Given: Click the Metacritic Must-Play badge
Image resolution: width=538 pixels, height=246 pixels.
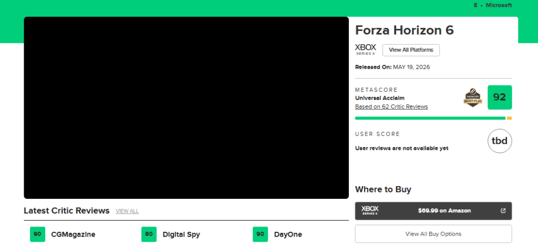Looking at the screenshot, I should coord(473,98).
